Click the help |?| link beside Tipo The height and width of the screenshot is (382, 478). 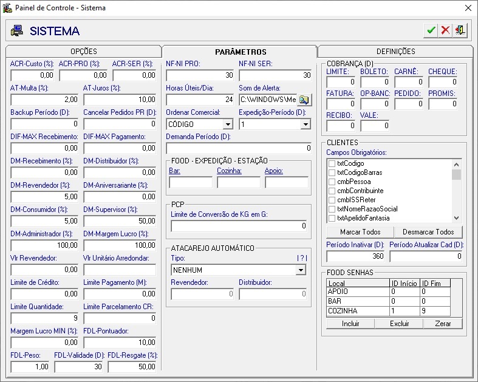tap(302, 258)
